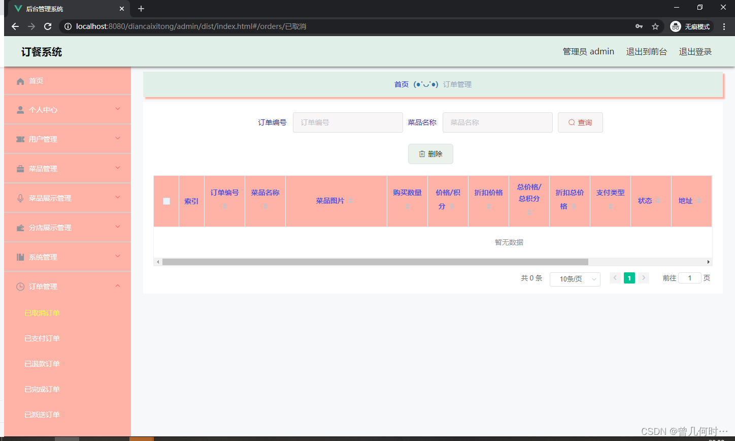Click 管理员 admin text in header
The width and height of the screenshot is (735, 441).
588,51
